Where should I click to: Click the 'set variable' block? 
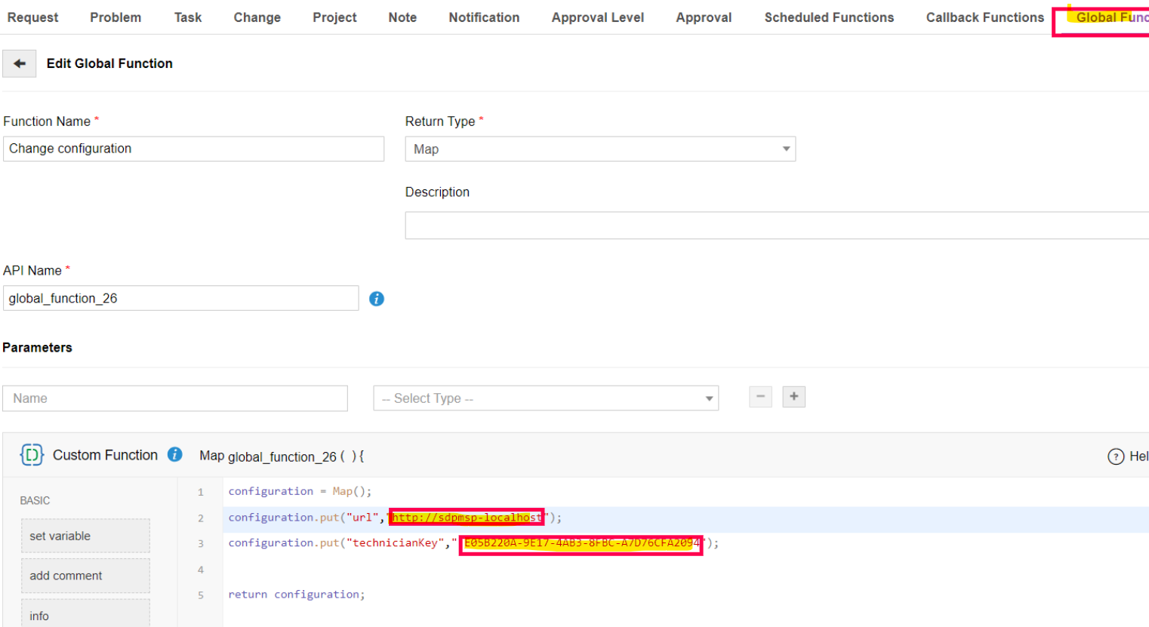pos(85,536)
